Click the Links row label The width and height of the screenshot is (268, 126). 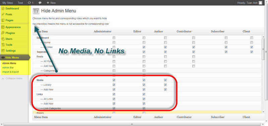(40, 94)
